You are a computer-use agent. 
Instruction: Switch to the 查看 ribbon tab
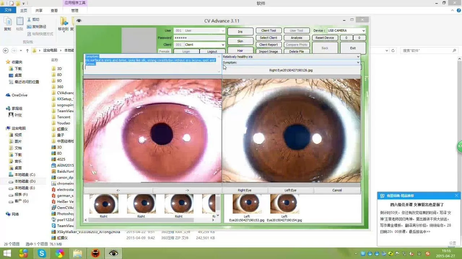[x=54, y=11]
